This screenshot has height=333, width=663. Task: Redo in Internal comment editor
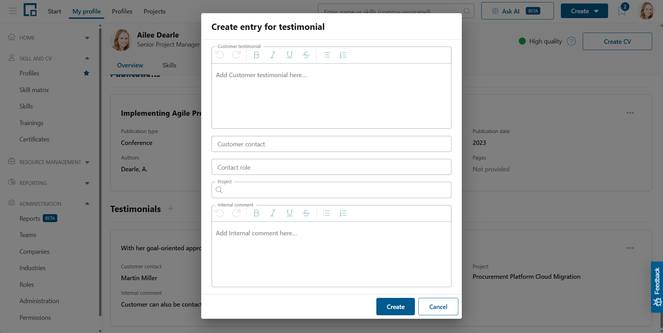[x=236, y=213]
